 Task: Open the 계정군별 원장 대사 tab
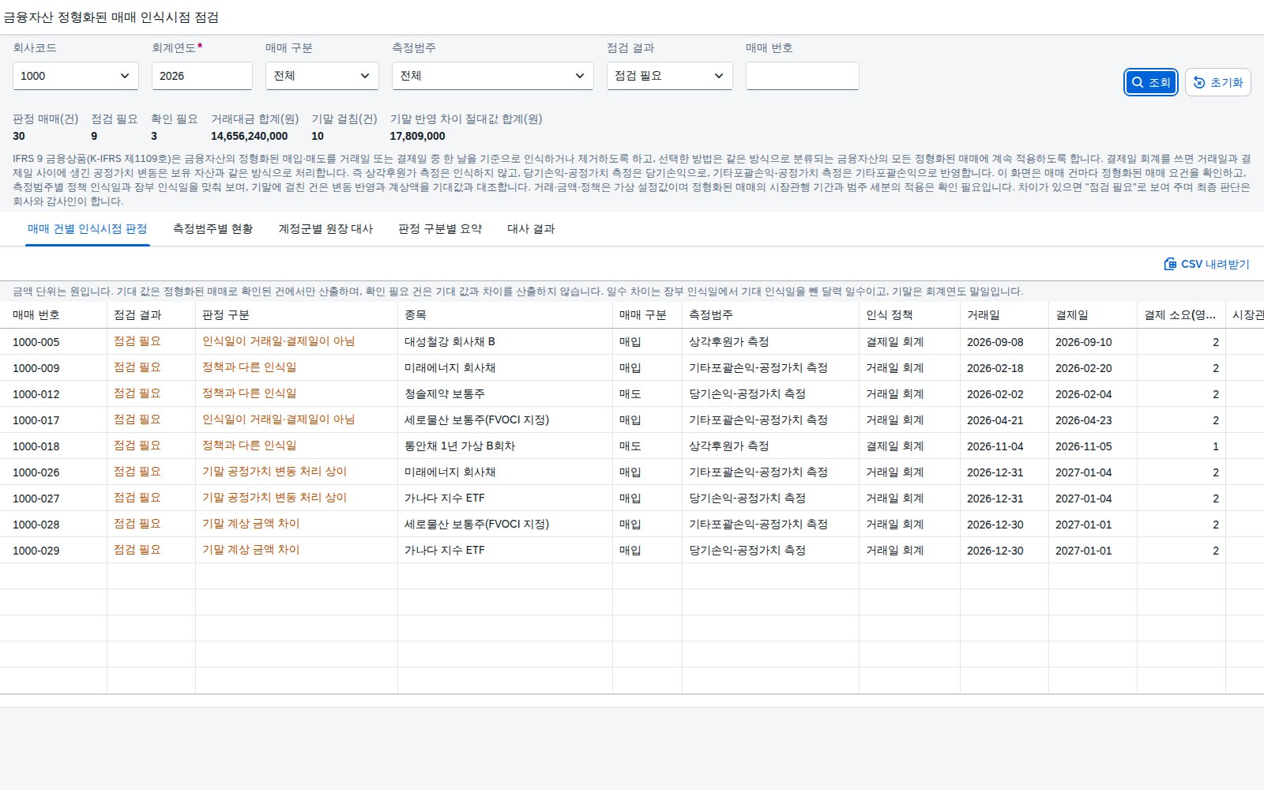coord(325,229)
